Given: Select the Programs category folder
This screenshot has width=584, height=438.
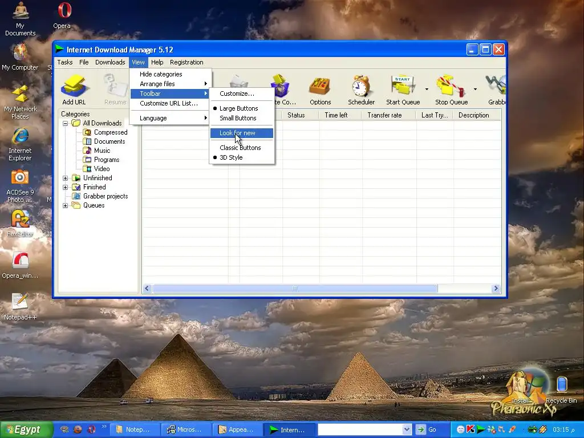Looking at the screenshot, I should (x=102, y=160).
